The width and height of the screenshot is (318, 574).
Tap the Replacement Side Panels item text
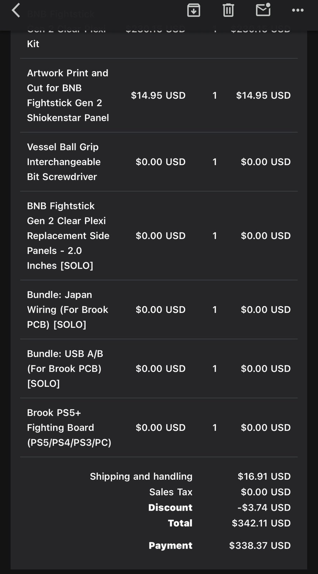68,236
